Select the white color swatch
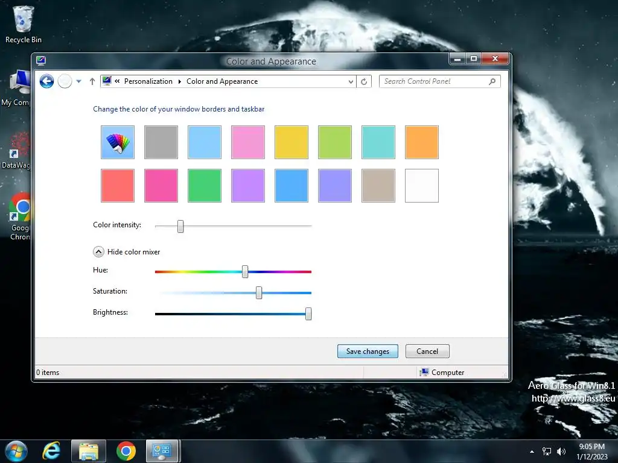Viewport: 618px width, 463px height. [422, 186]
